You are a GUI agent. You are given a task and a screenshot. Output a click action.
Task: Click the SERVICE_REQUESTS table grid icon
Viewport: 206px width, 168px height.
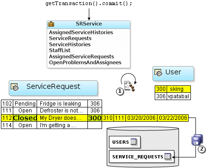click(x=168, y=156)
